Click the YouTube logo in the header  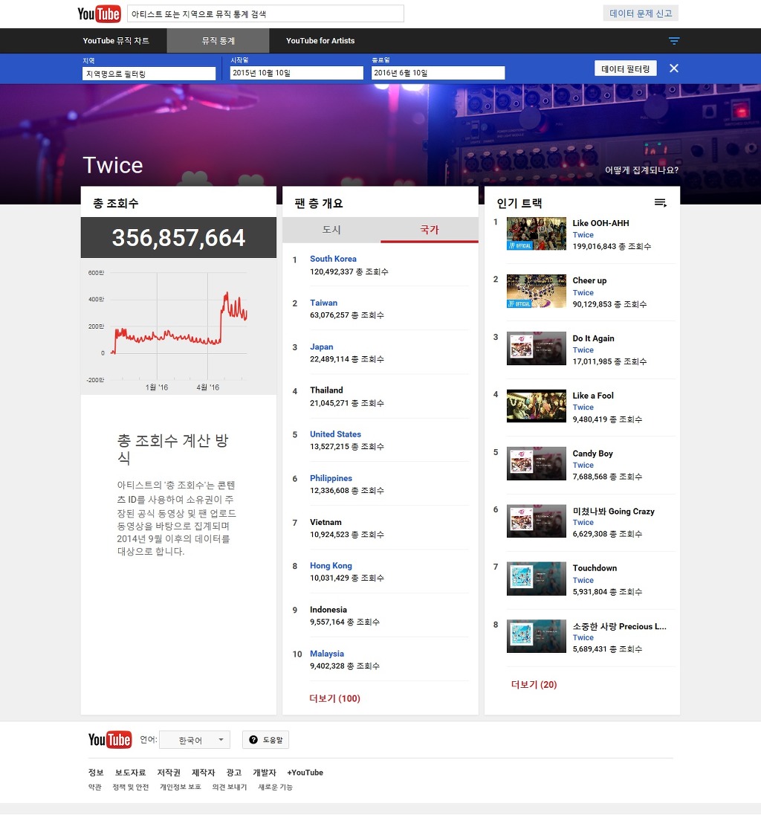(x=100, y=14)
